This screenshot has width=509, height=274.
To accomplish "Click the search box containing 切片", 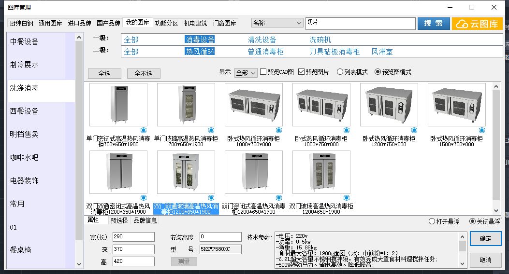I will (360, 23).
